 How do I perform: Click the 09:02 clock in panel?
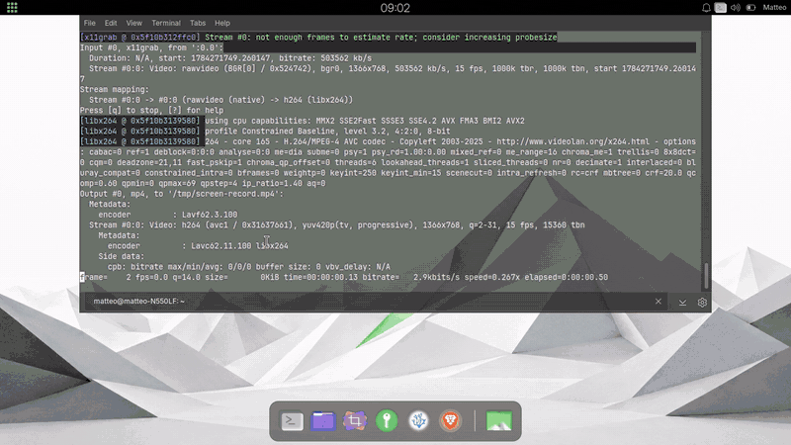point(395,8)
